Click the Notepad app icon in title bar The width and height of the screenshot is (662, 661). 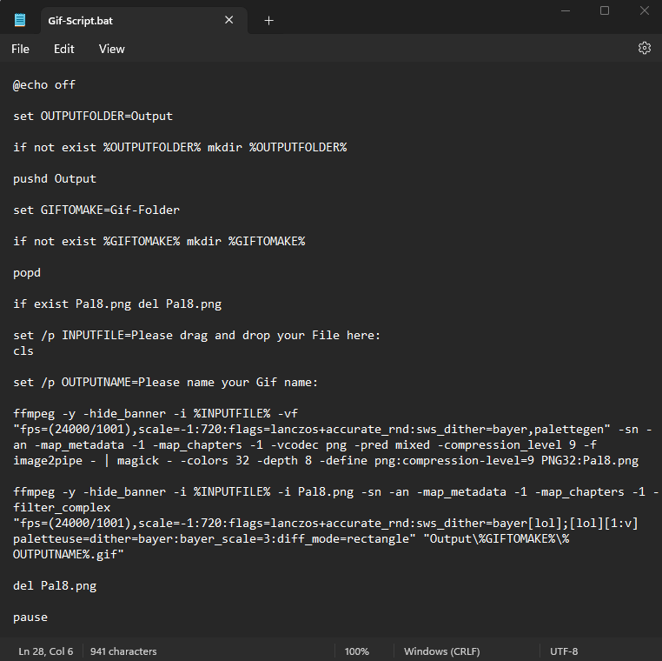[x=20, y=20]
